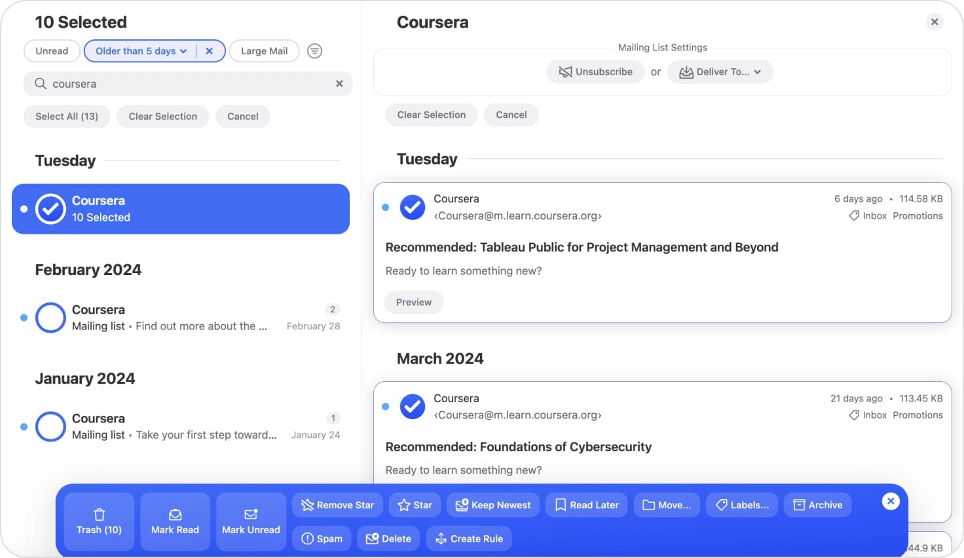Uncheck the Tableau Public recommended email
964x558 pixels.
pyautogui.click(x=413, y=208)
